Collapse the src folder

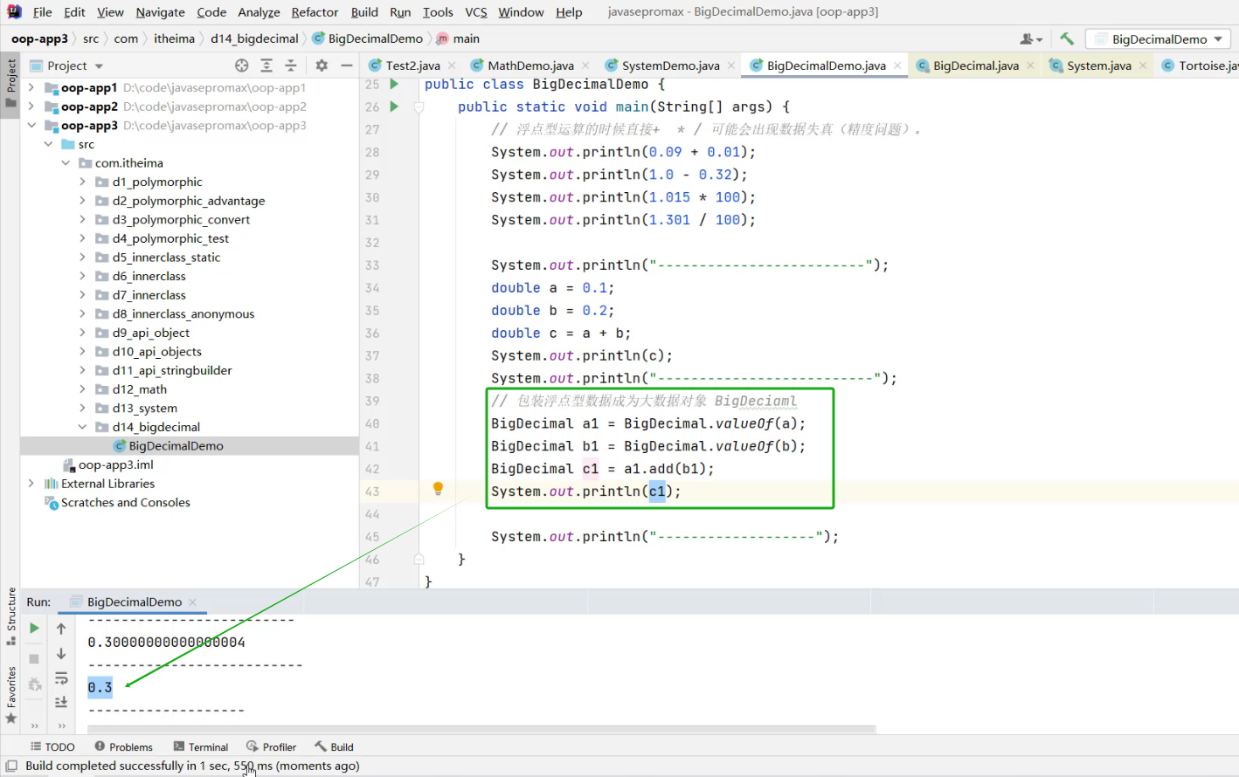click(x=48, y=144)
